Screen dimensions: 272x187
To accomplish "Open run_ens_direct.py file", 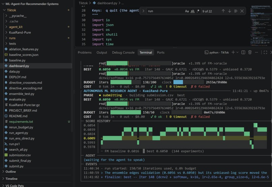I will tap(22, 138).
